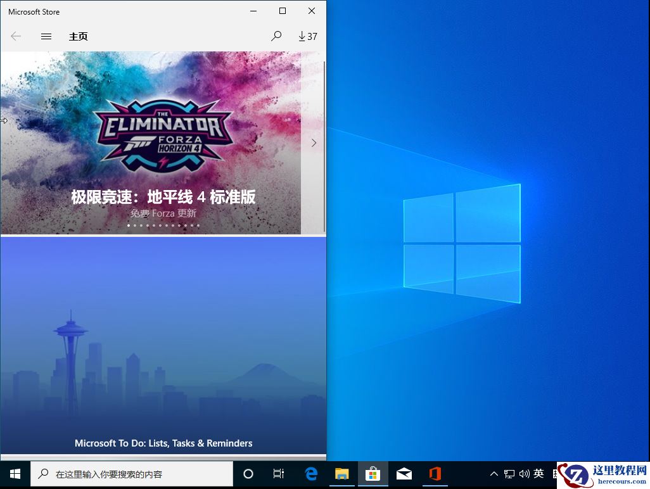
Task: Open the Start menu
Action: [15, 474]
